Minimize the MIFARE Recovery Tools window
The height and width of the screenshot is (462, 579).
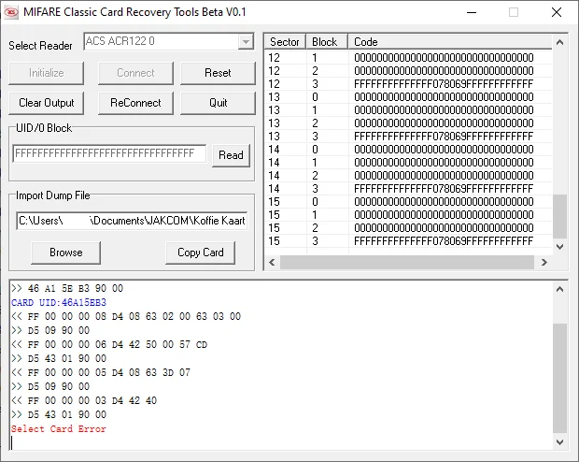[x=472, y=12]
